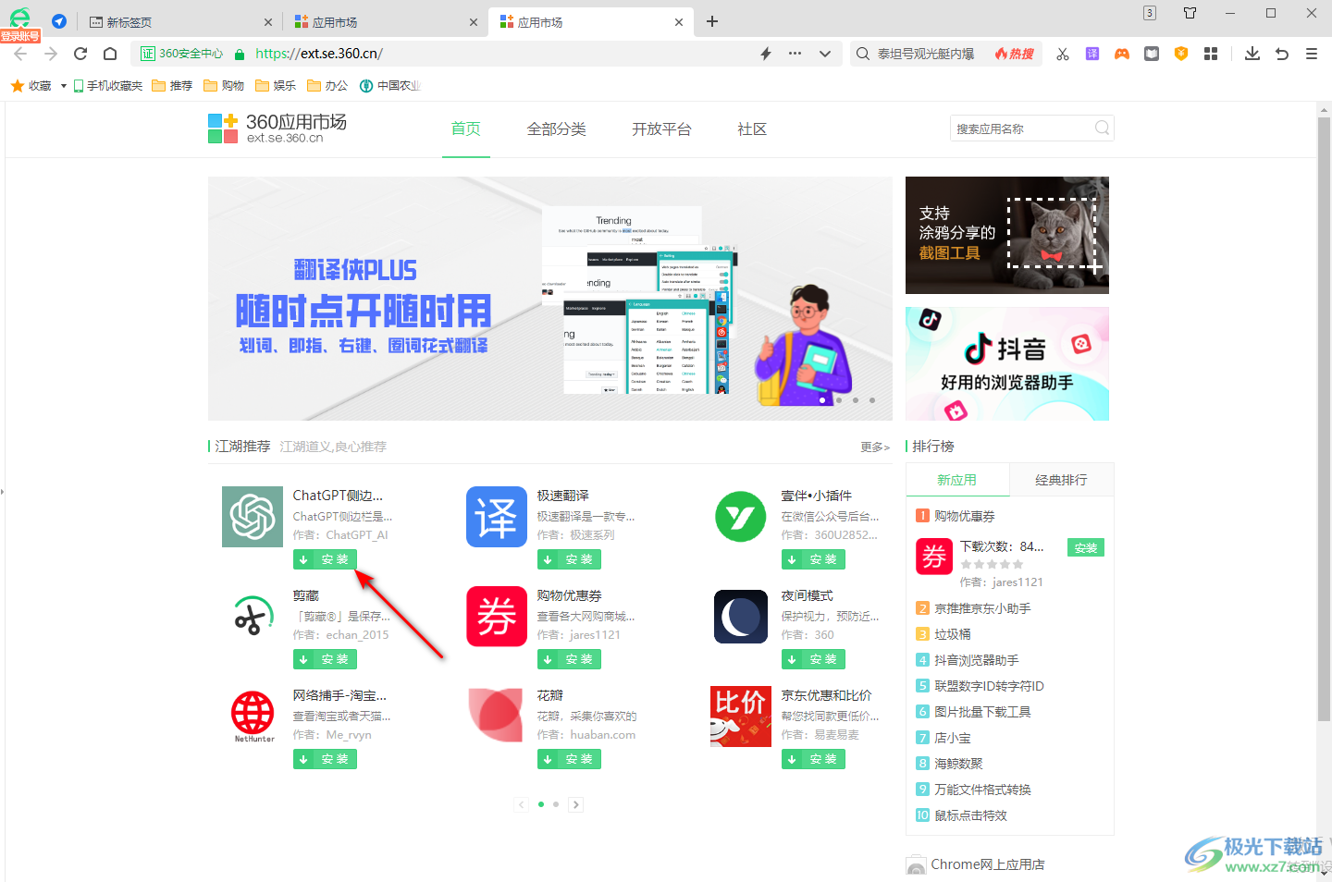
Task: Click the browser forward arrow
Action: click(x=50, y=54)
